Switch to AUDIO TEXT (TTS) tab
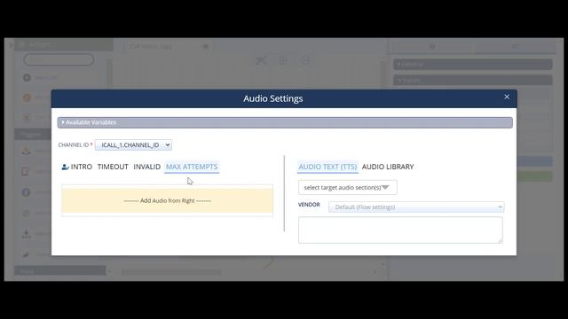568x319 pixels. coord(327,167)
